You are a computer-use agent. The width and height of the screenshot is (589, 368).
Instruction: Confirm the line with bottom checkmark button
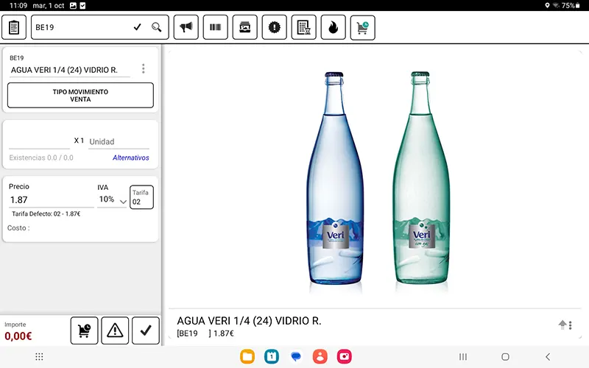click(146, 330)
